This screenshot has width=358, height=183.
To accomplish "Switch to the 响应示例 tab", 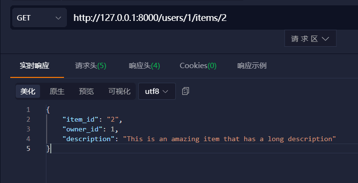I will click(x=252, y=66).
